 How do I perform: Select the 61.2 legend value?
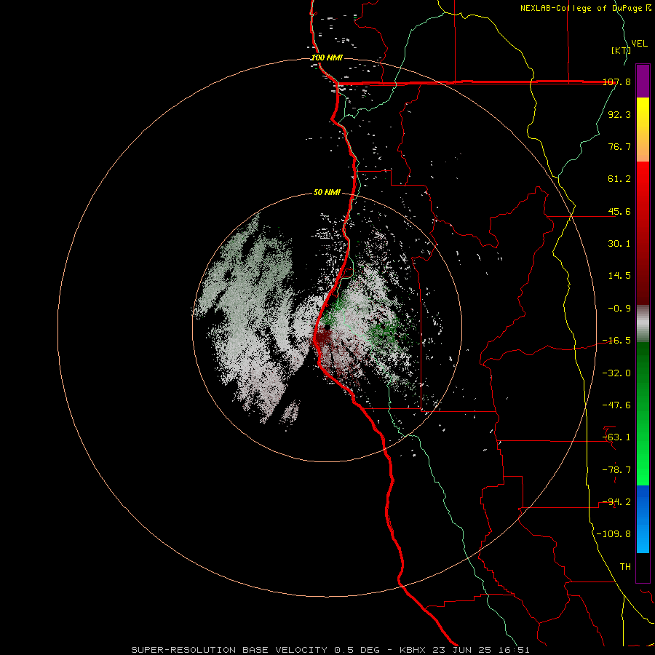coord(619,179)
